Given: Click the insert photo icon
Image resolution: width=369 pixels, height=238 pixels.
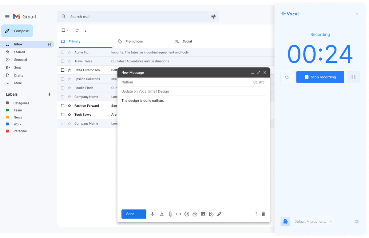Looking at the screenshot, I should point(203,214).
